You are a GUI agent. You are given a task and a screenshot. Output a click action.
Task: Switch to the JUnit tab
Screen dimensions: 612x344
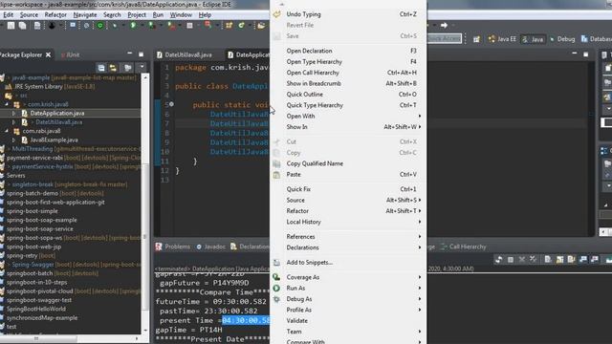point(70,55)
